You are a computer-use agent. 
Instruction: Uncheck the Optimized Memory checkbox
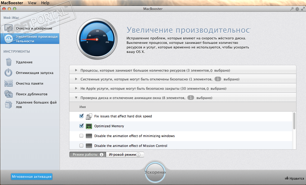point(81,126)
